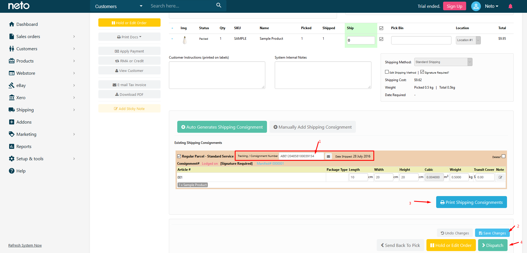
Task: Open the Shipping Method dropdown
Action: (x=443, y=62)
